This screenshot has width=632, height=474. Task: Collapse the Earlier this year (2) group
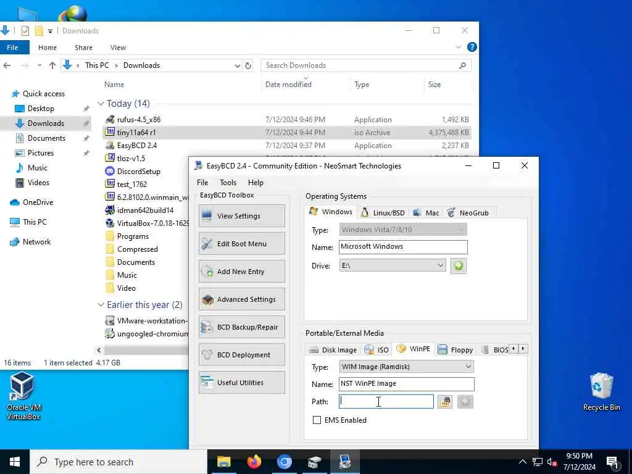(101, 305)
